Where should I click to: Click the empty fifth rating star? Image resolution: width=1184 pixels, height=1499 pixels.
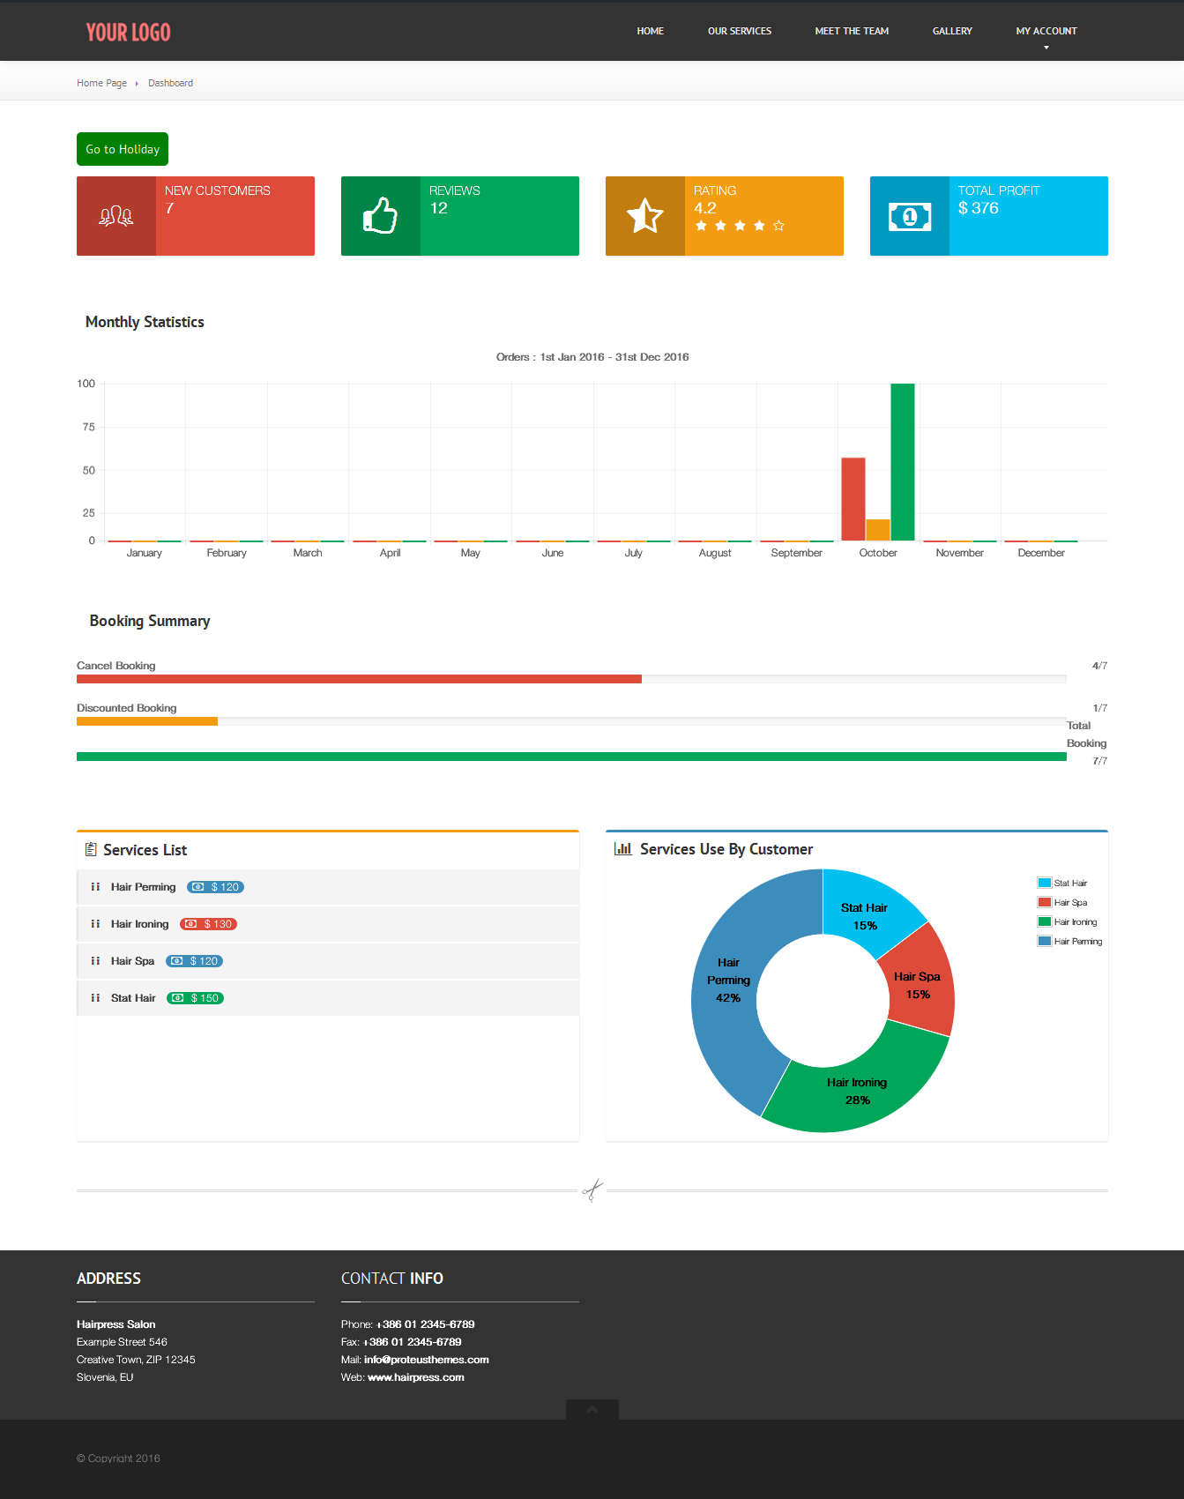[x=778, y=226]
